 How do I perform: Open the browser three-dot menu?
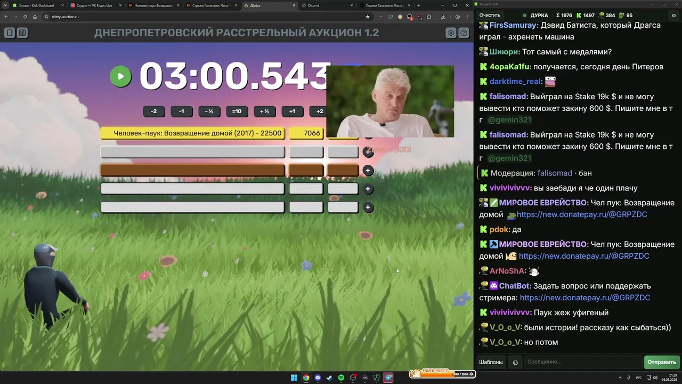point(467,17)
